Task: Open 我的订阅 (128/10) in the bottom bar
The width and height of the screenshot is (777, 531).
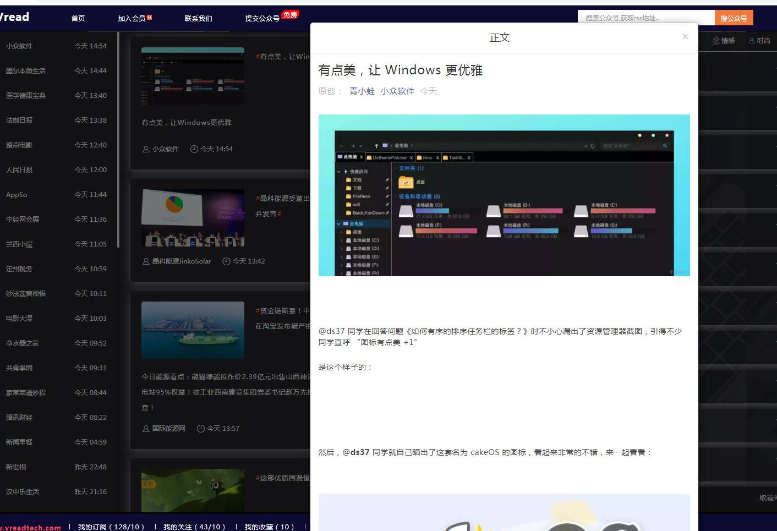Action: pos(111,527)
